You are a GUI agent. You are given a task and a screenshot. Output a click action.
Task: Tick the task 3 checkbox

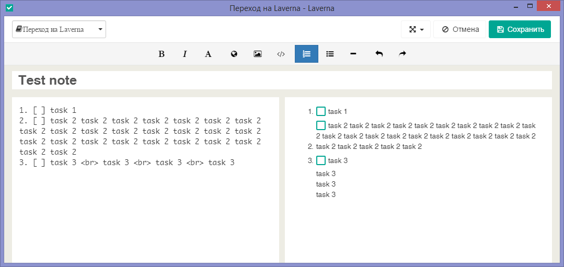click(321, 160)
